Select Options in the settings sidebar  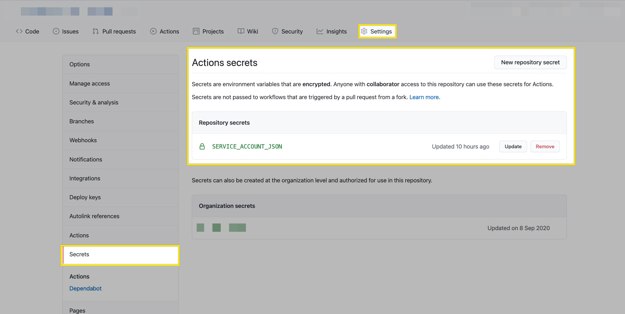coord(120,64)
